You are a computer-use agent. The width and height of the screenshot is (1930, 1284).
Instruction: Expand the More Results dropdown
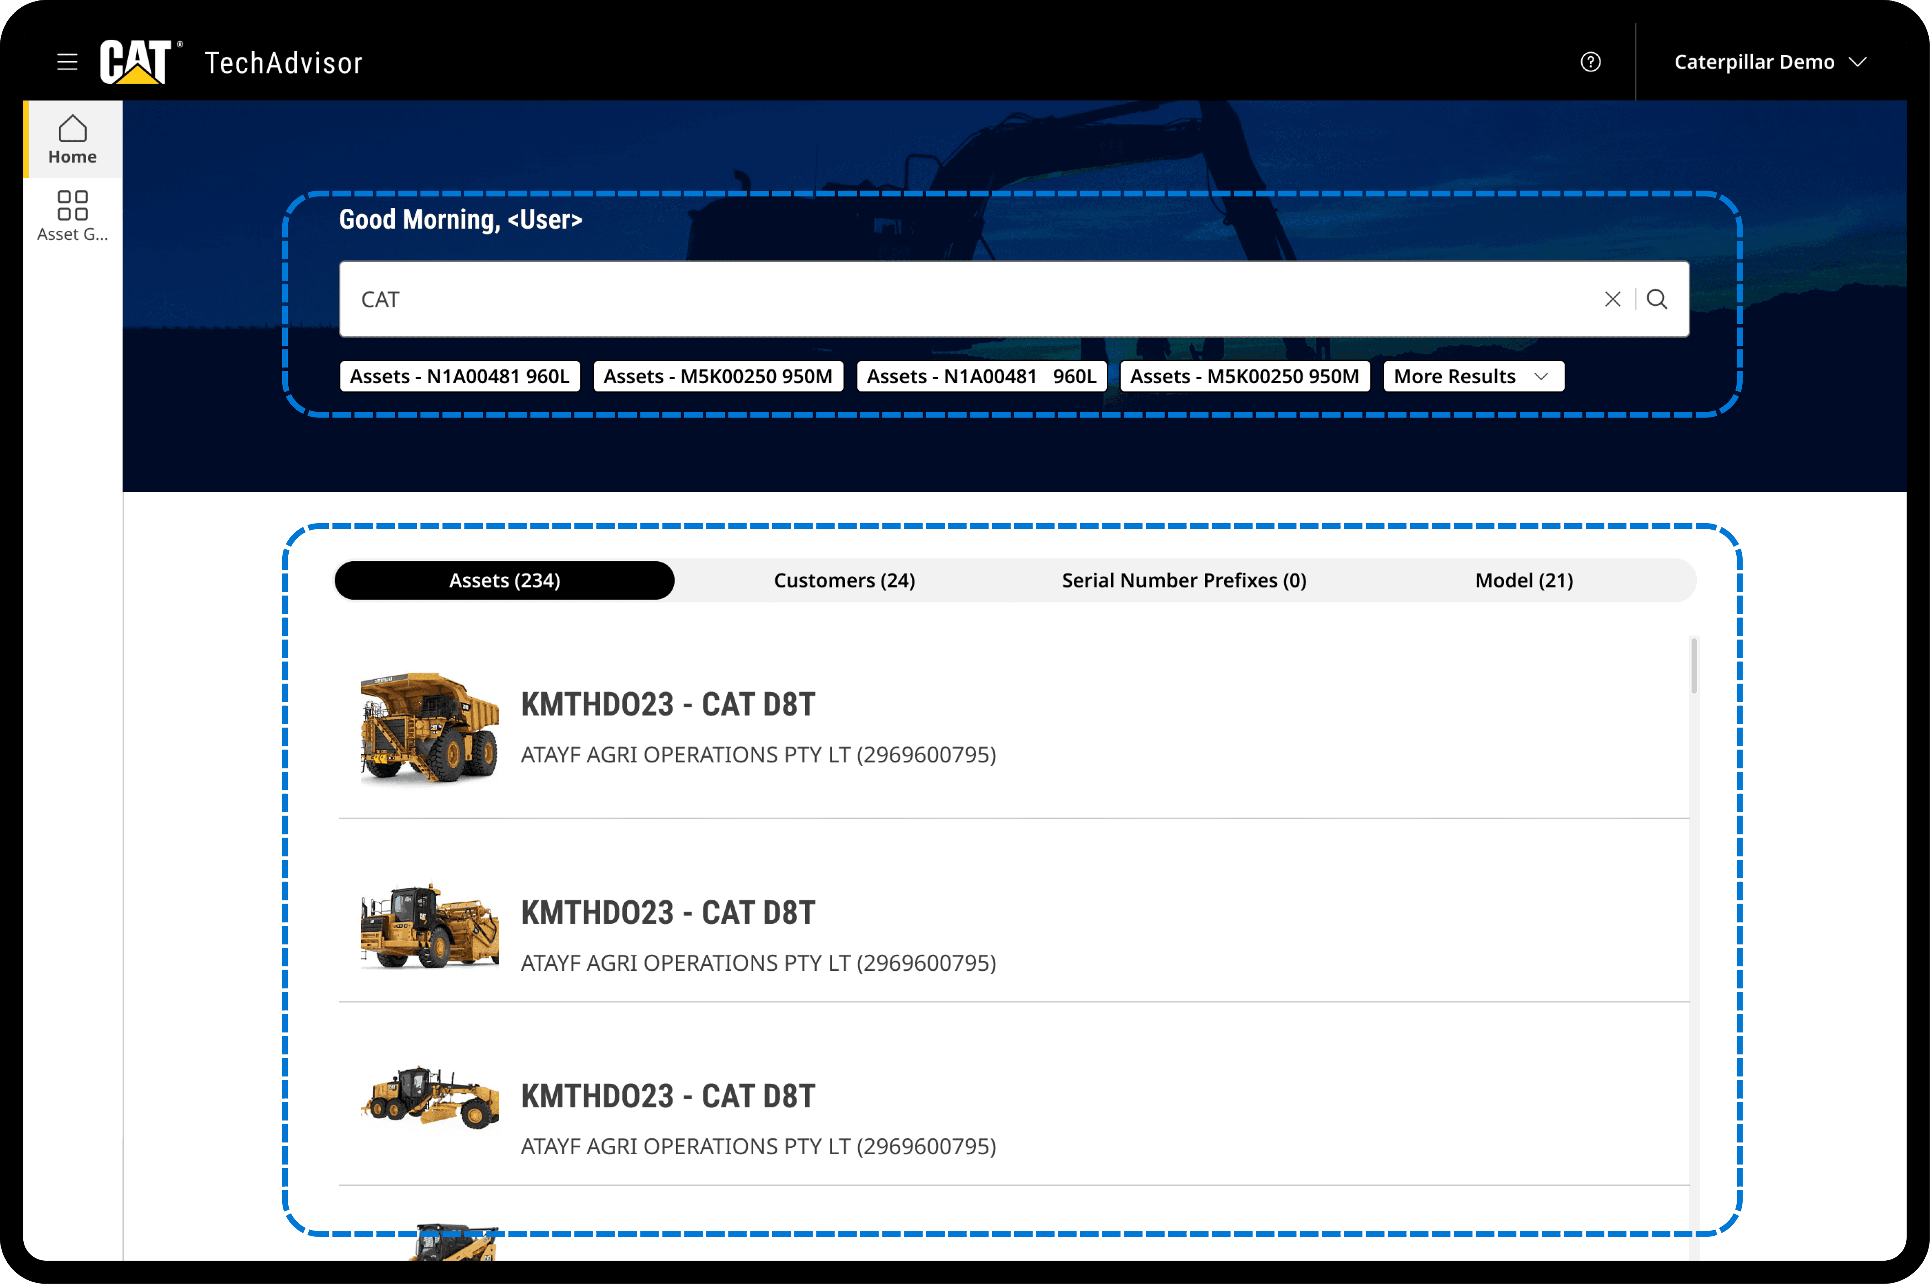[1473, 377]
